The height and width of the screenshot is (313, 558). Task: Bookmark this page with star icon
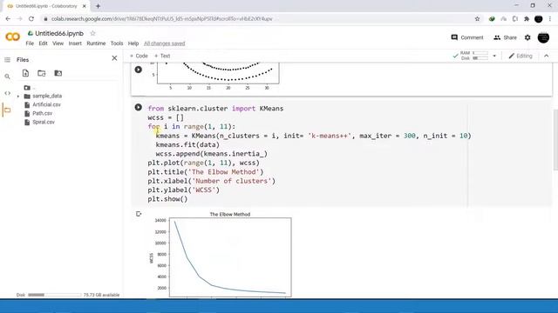point(477,19)
